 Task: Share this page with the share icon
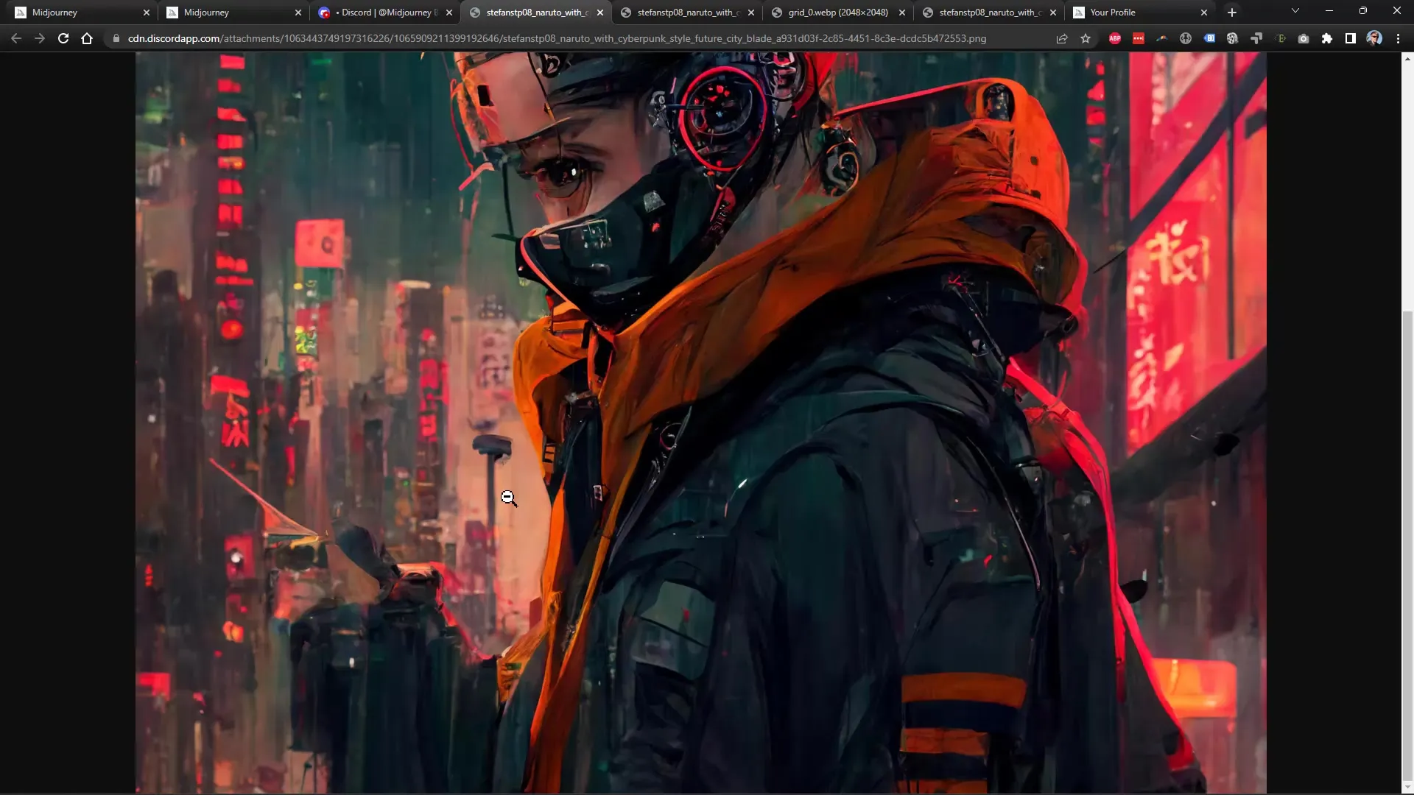click(x=1062, y=38)
